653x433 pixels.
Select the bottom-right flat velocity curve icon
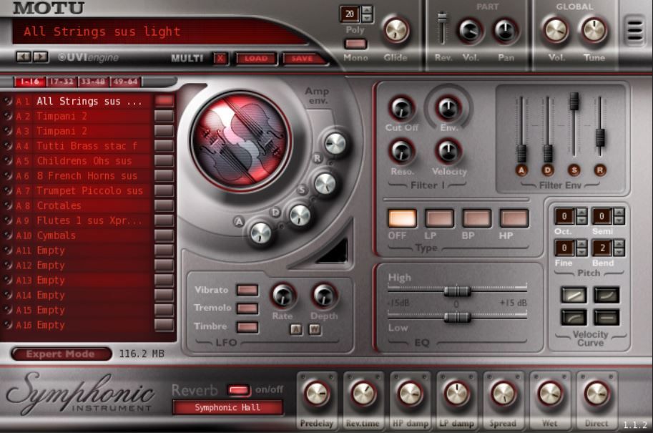click(607, 317)
